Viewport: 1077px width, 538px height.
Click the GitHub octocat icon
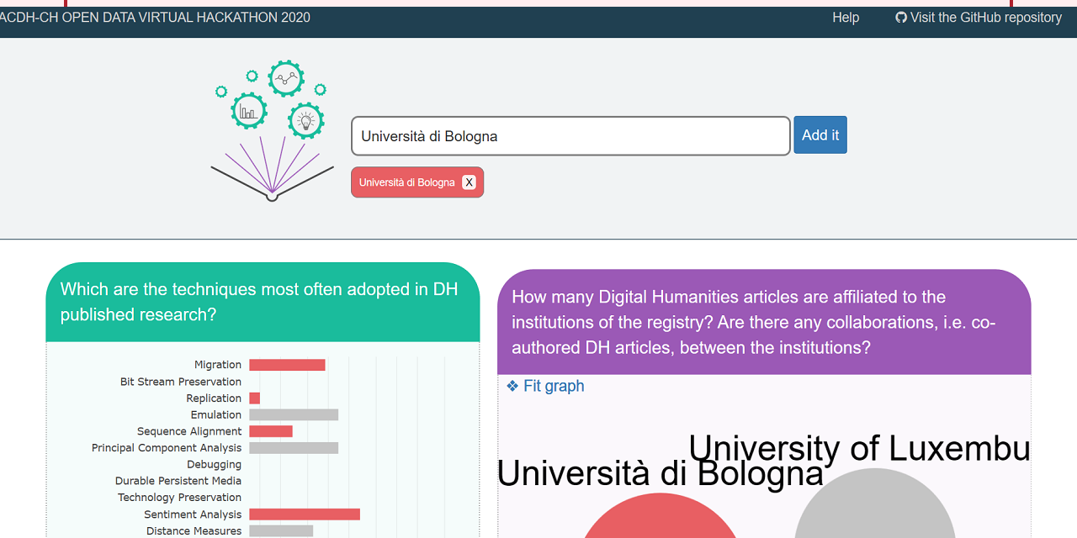pyautogui.click(x=901, y=18)
